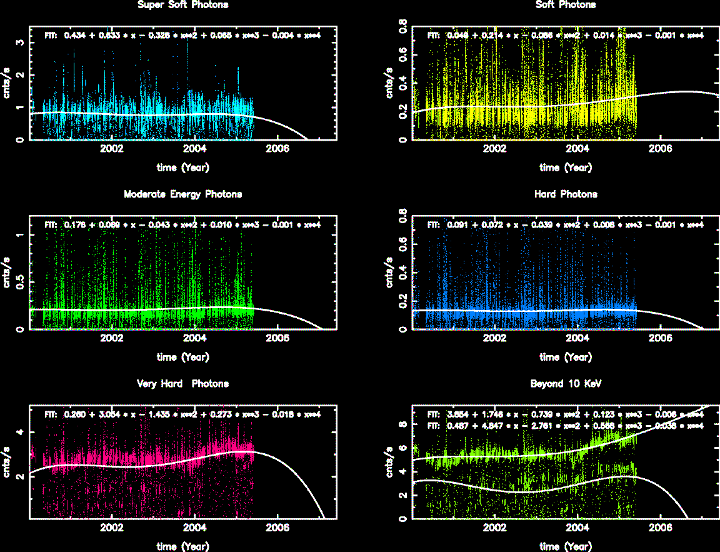The image size is (720, 552).
Task: Select the cnts/s axis label of Soft Photons
Action: pos(390,83)
